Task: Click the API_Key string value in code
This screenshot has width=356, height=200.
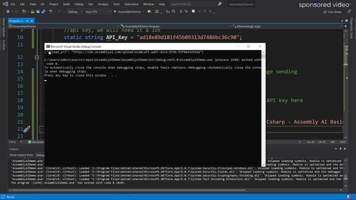Action: (x=188, y=37)
